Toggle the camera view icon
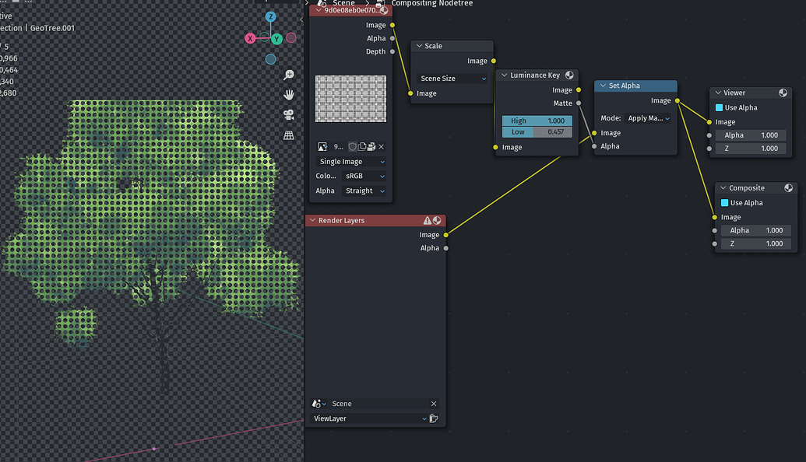 tap(289, 115)
